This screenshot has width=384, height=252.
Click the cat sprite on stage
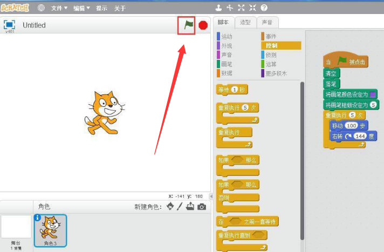[105, 113]
